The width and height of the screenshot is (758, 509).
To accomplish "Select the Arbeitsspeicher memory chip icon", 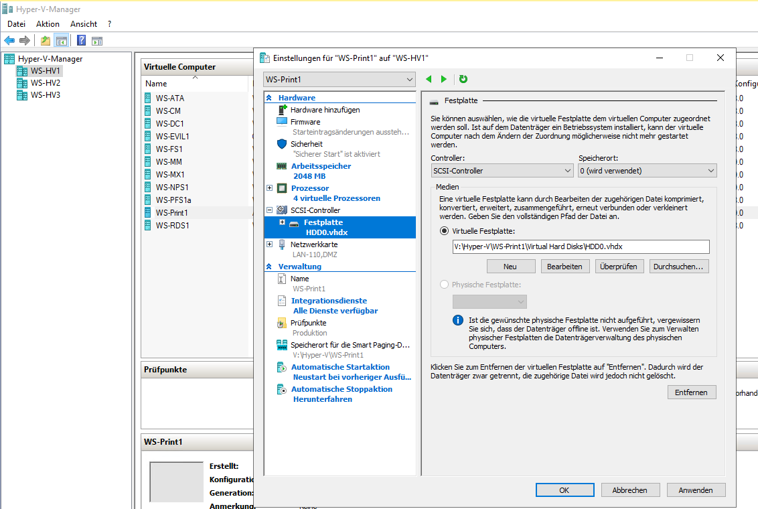I will coord(282,166).
